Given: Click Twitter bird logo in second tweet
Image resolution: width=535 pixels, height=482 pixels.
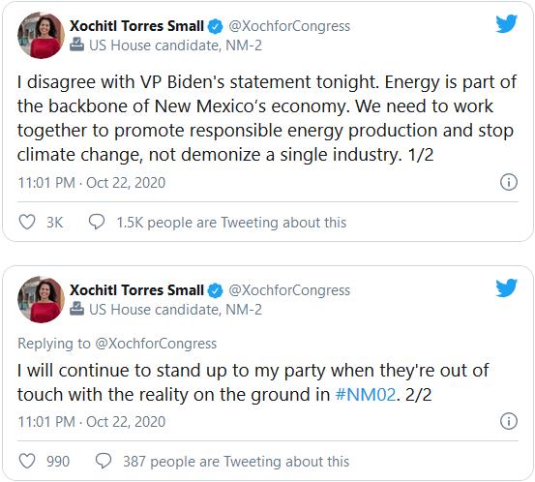Looking at the screenshot, I should coord(507,287).
